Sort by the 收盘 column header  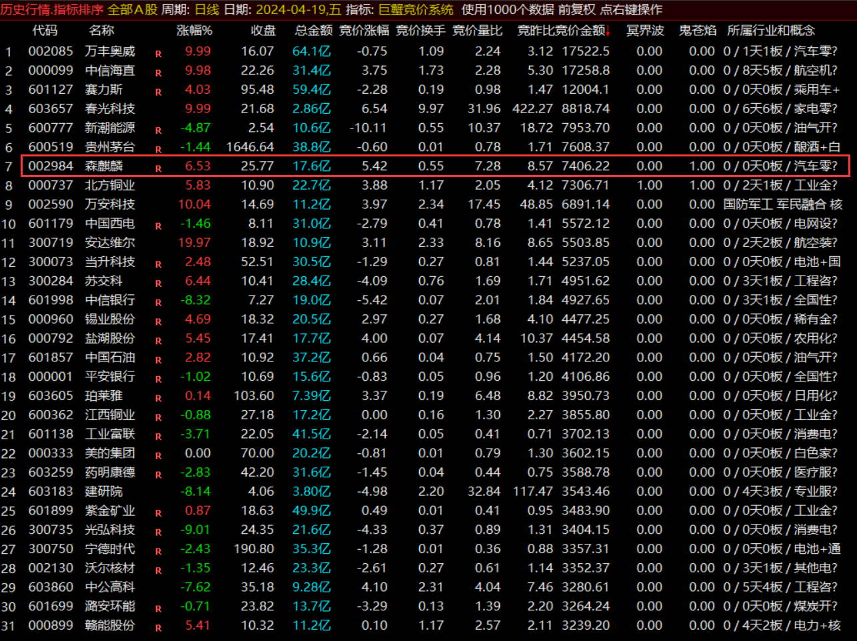(x=263, y=31)
